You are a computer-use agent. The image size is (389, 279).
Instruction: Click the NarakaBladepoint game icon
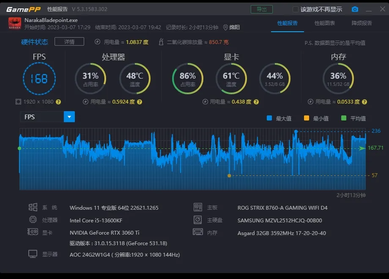pyautogui.click(x=15, y=24)
